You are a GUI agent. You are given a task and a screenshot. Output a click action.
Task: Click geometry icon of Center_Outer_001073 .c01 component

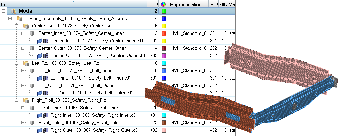[39, 56]
